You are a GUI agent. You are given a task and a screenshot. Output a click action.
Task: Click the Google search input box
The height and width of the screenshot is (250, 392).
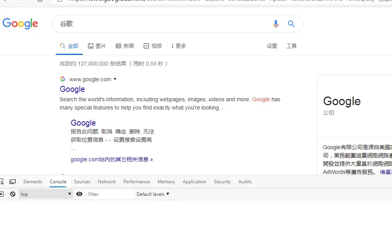pyautogui.click(x=157, y=24)
